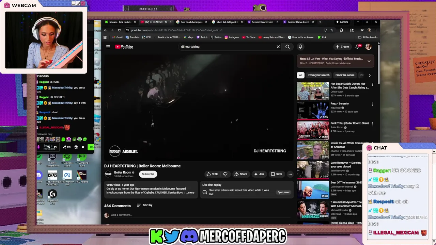Expand the Next mix playlist panel
Screen dimensions: 436x245
[369, 61]
